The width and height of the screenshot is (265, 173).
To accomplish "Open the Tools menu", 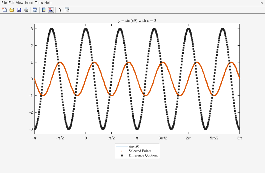I will click(39, 3).
